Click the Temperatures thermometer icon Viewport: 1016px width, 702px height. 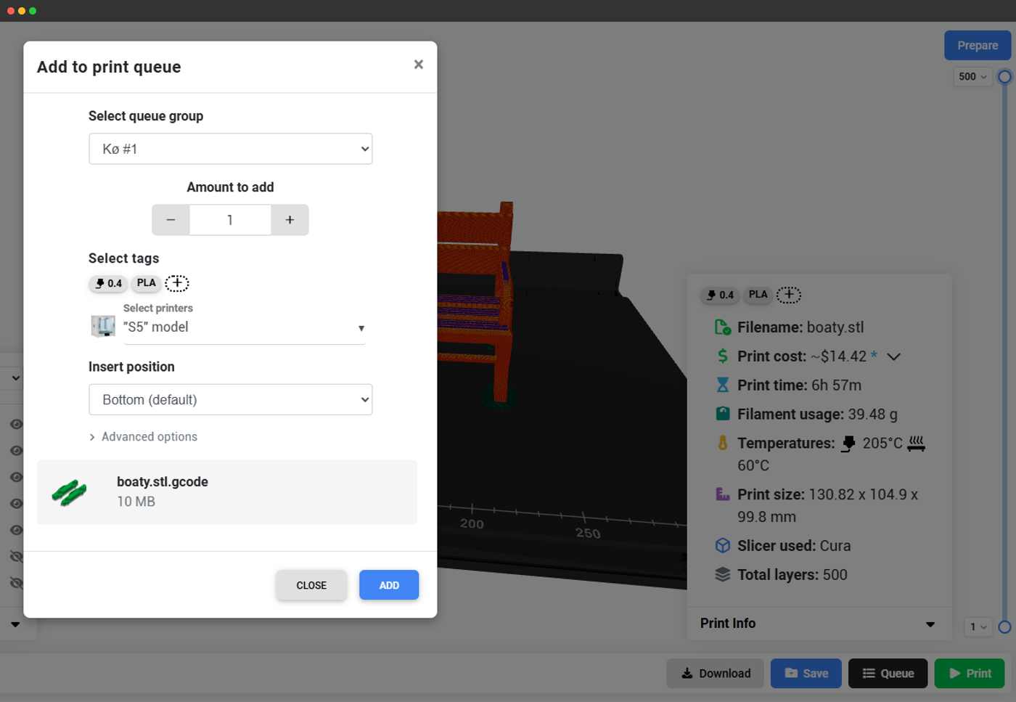pos(723,443)
